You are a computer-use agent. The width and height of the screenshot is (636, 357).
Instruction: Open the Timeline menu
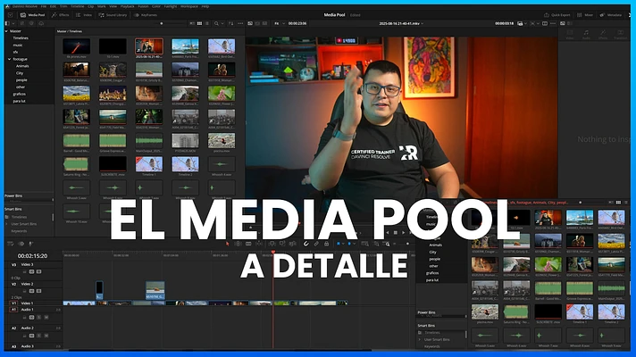[78, 6]
